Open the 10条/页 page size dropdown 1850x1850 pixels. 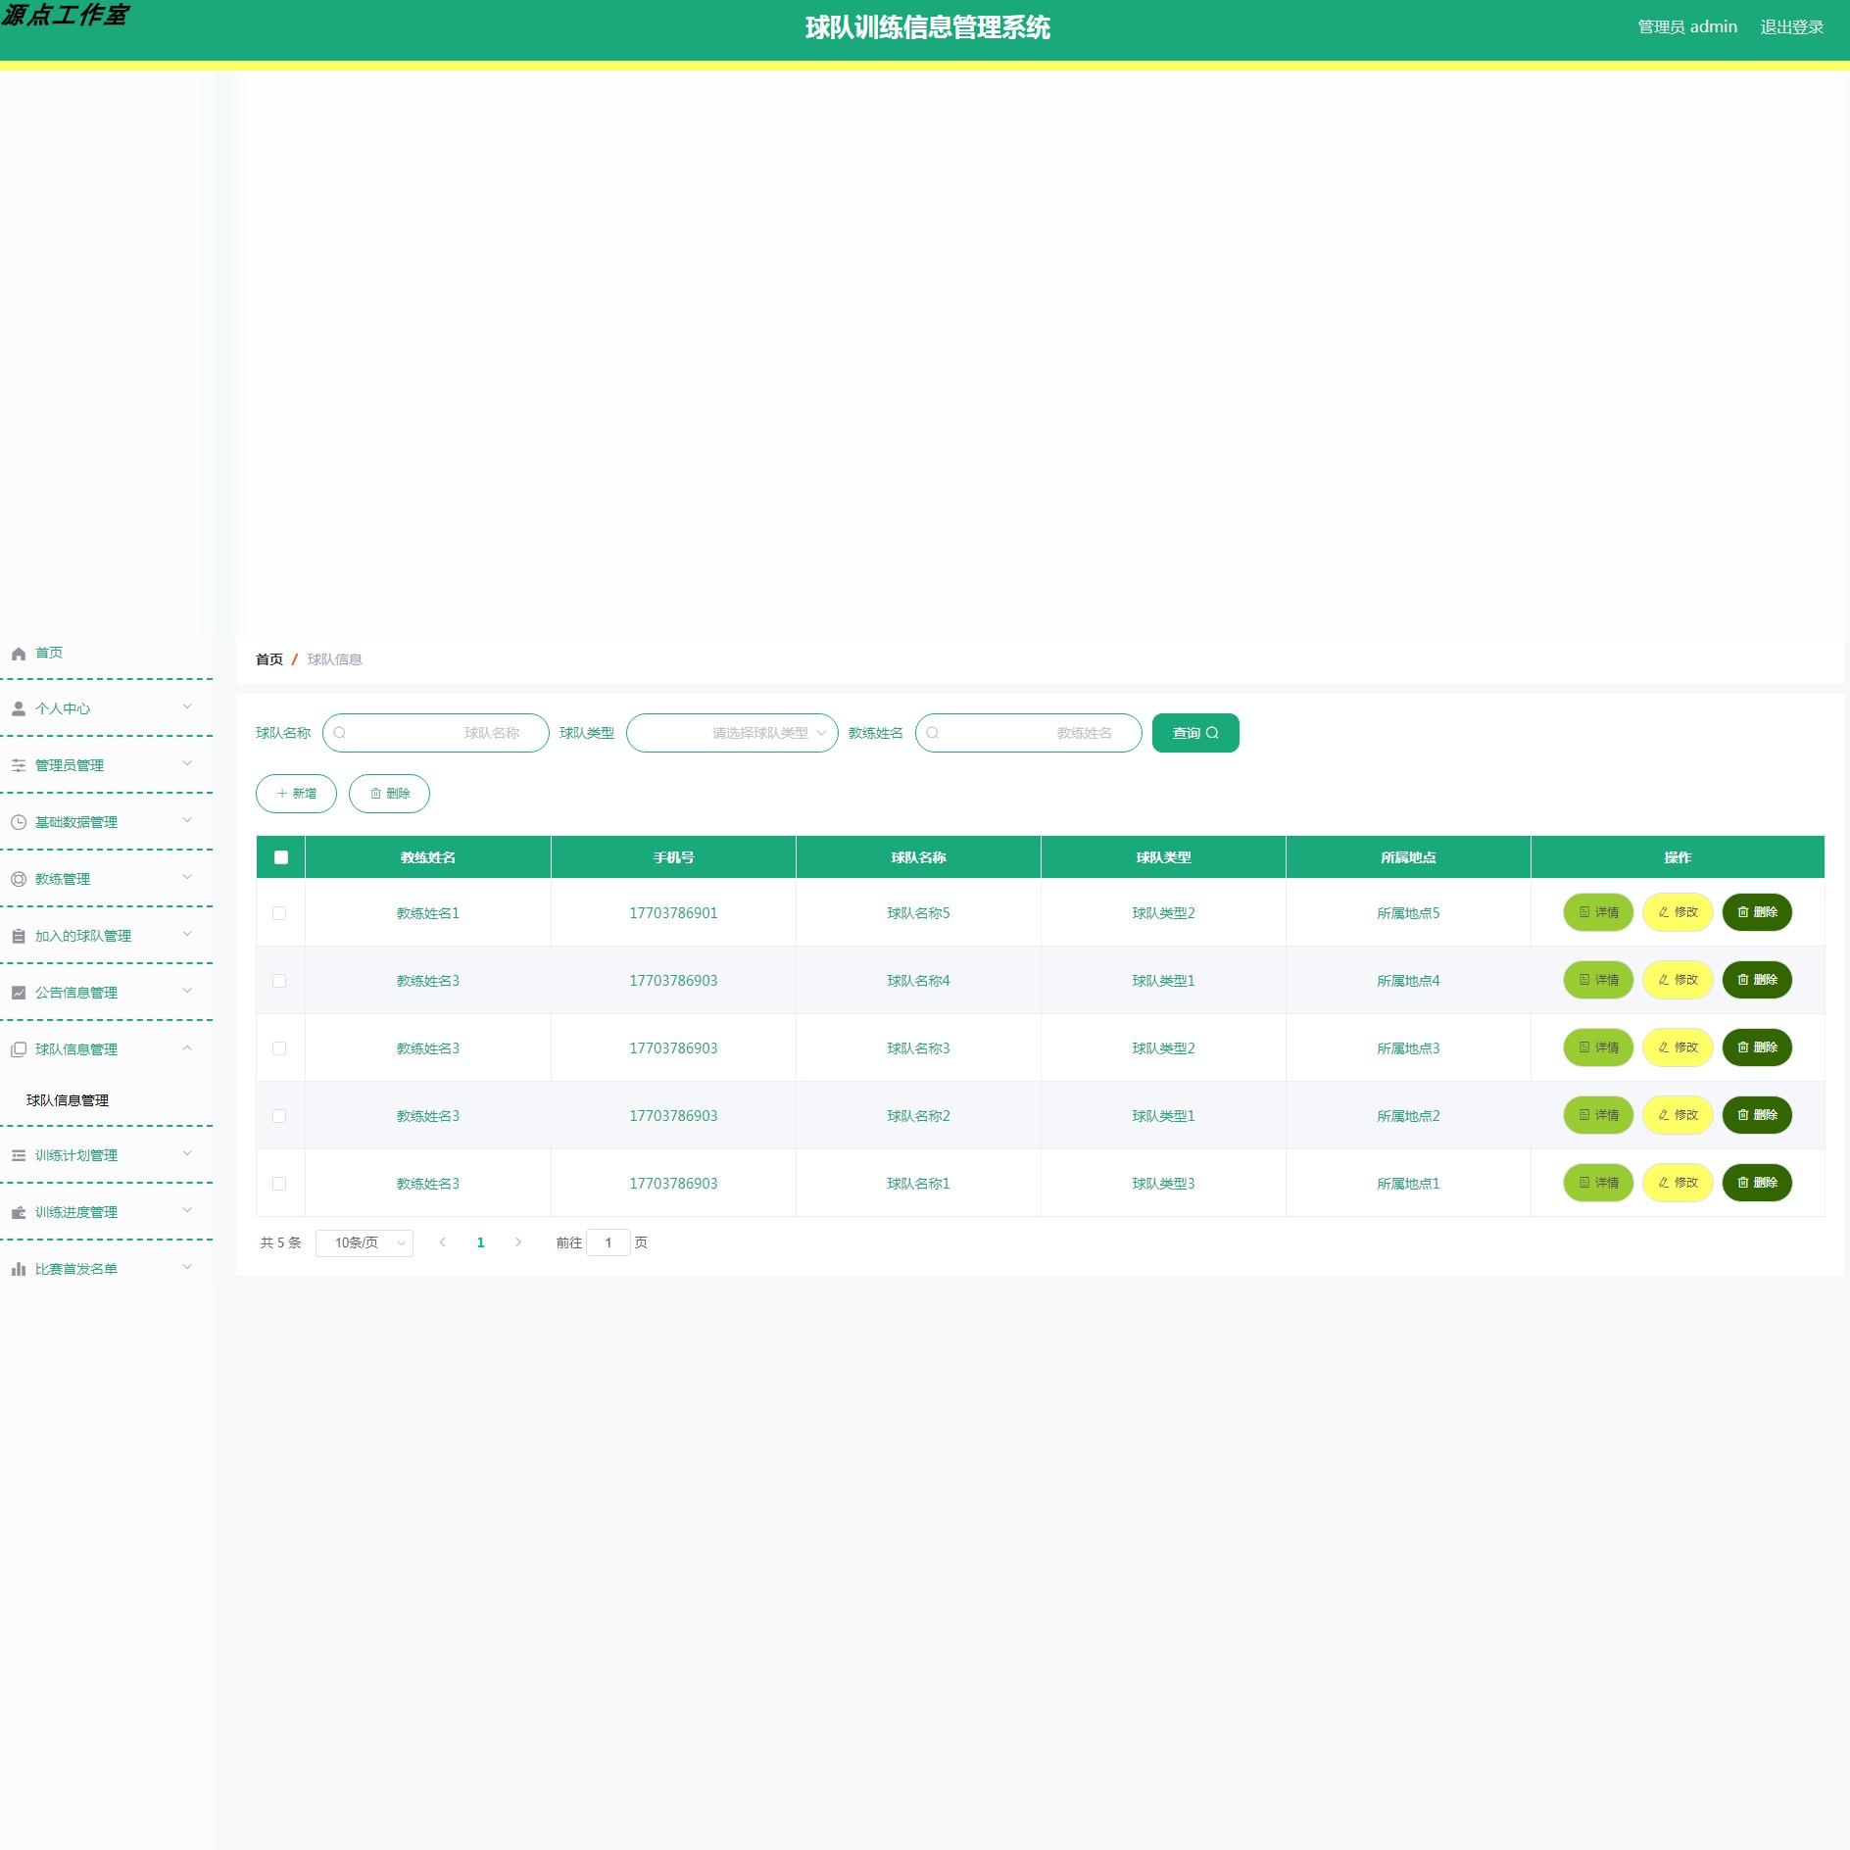364,1241
